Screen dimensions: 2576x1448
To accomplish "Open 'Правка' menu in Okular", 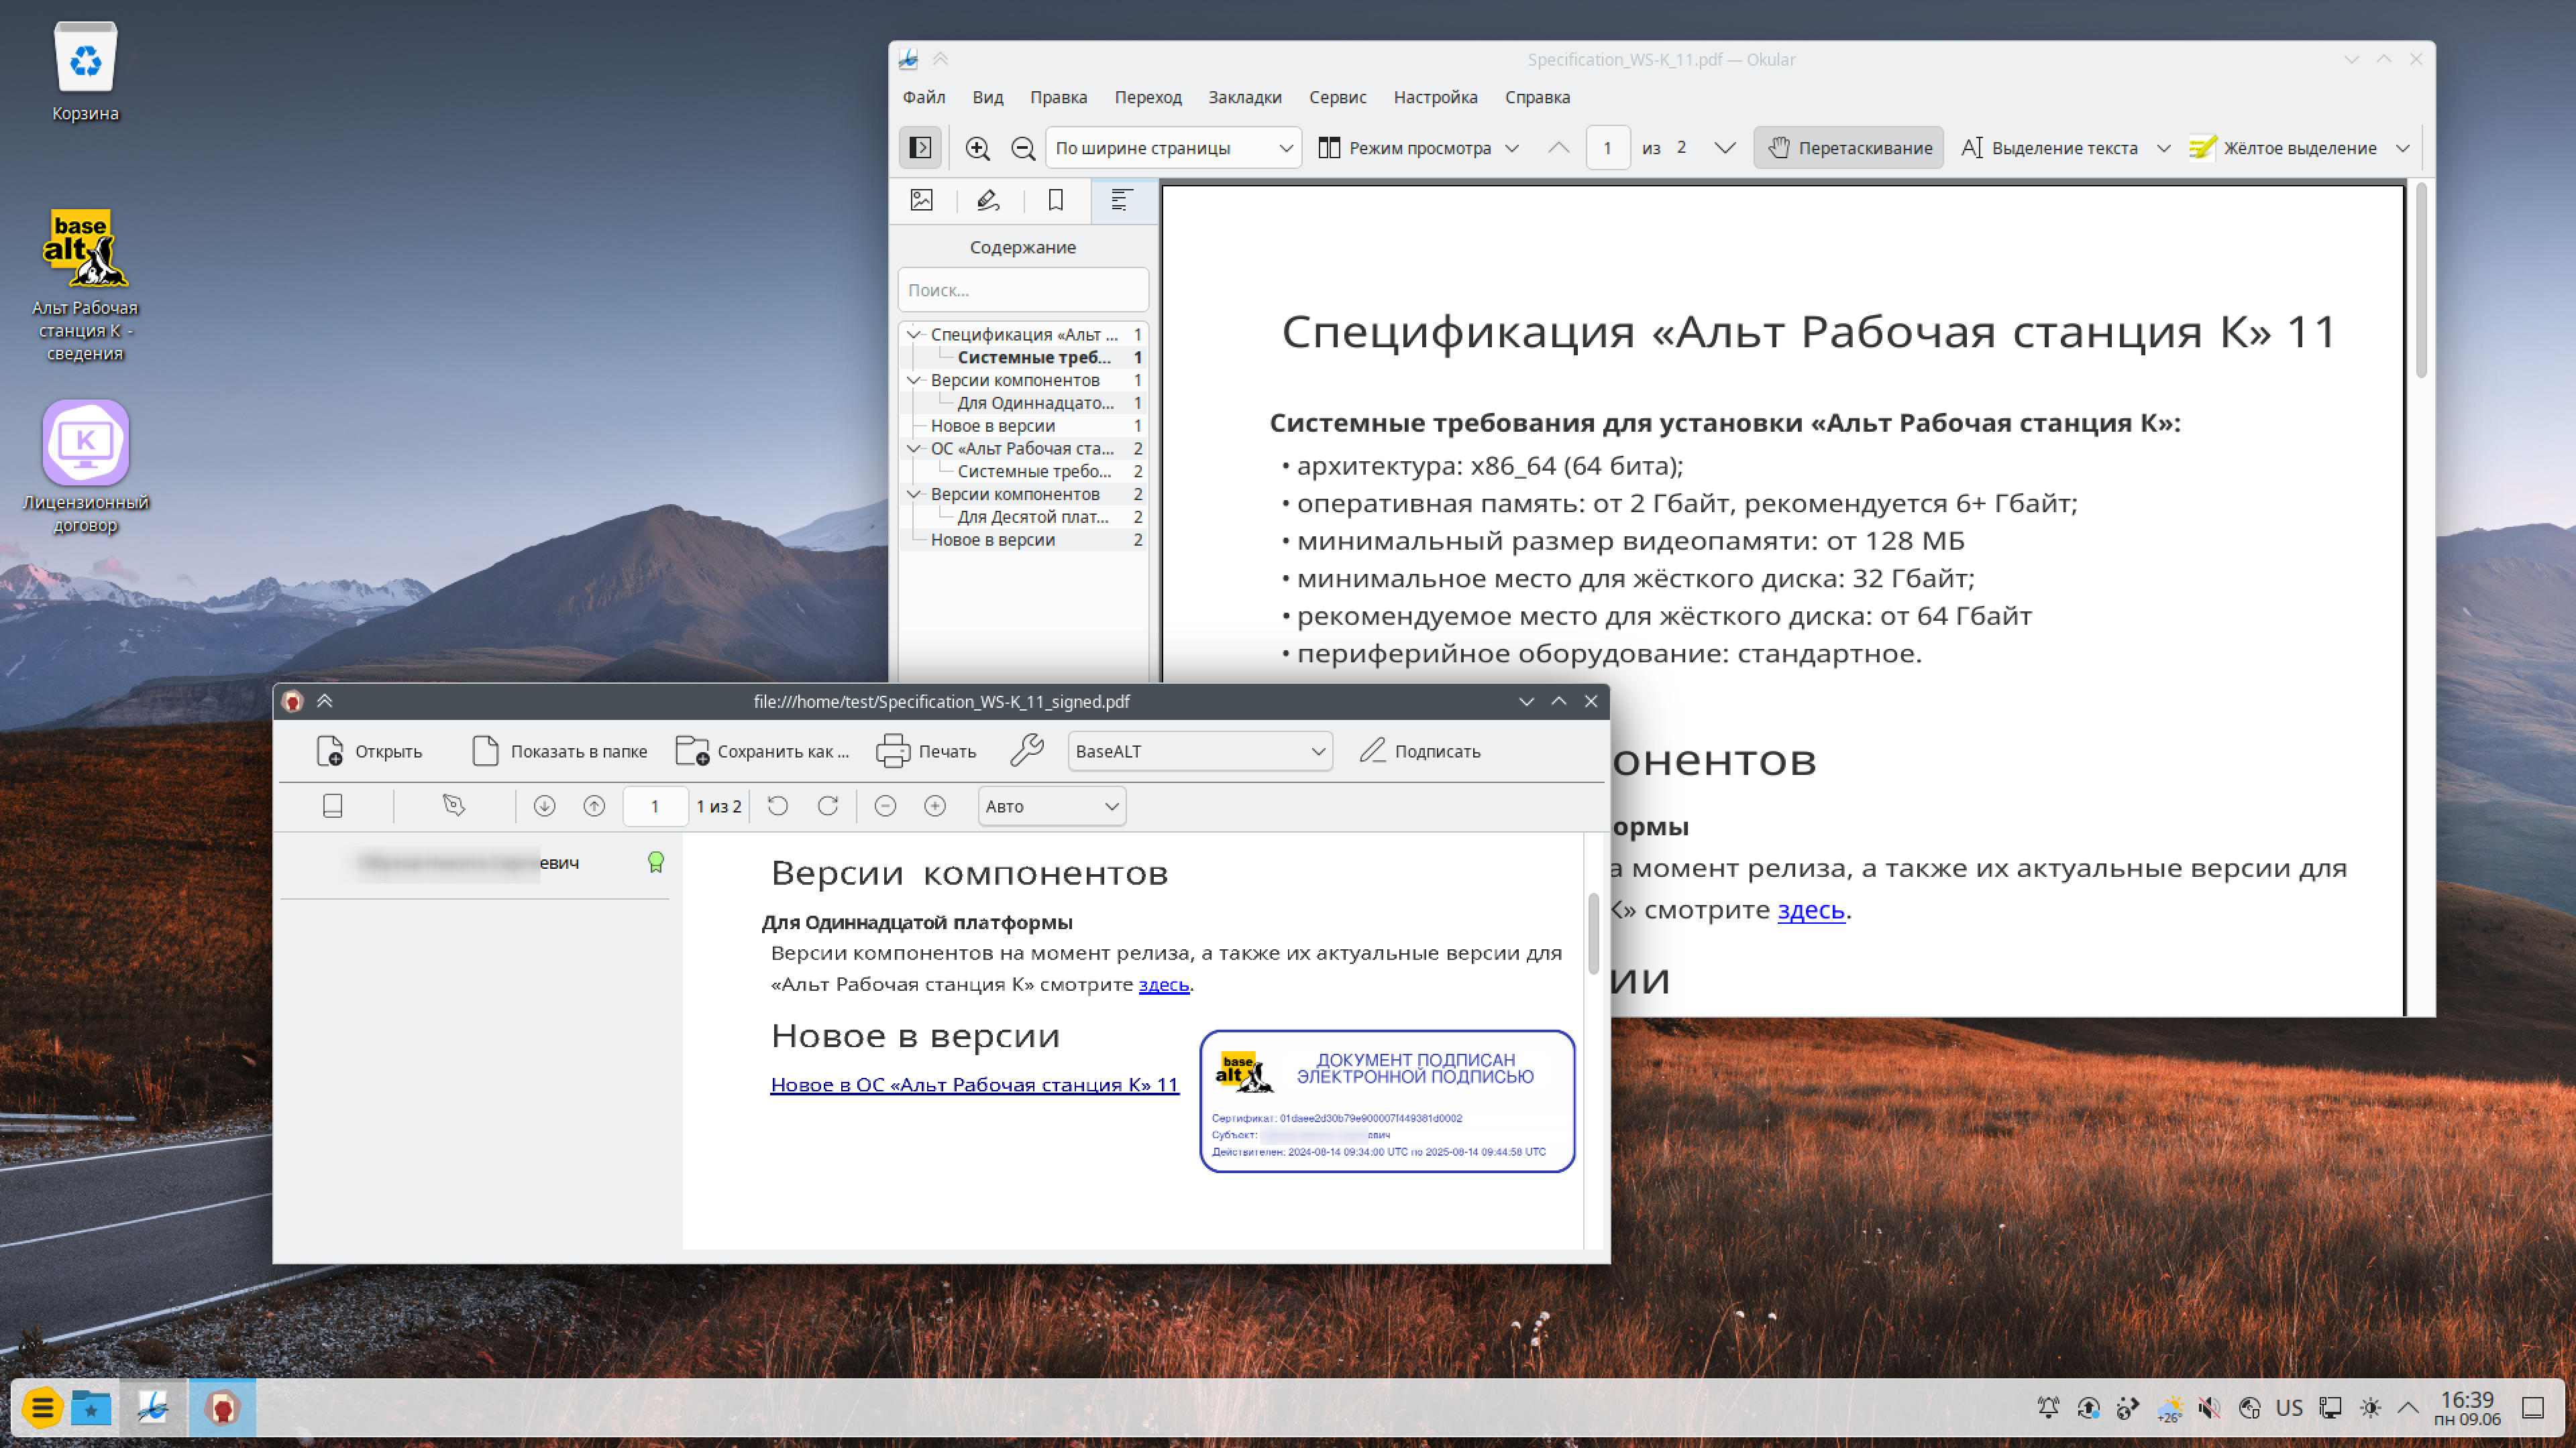I will pyautogui.click(x=1058, y=97).
